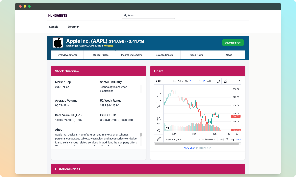Open the AAPL Chart link below chart
This screenshot has width=296, height=177.
[189, 148]
